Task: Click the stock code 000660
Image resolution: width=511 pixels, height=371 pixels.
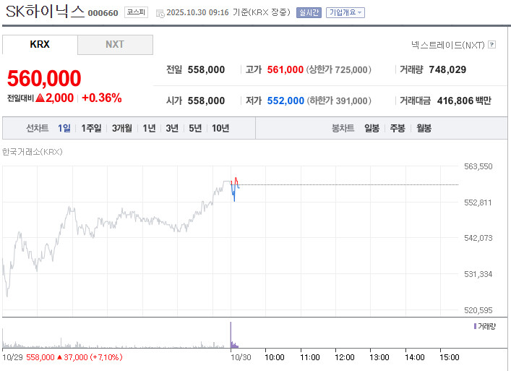Action: (103, 13)
